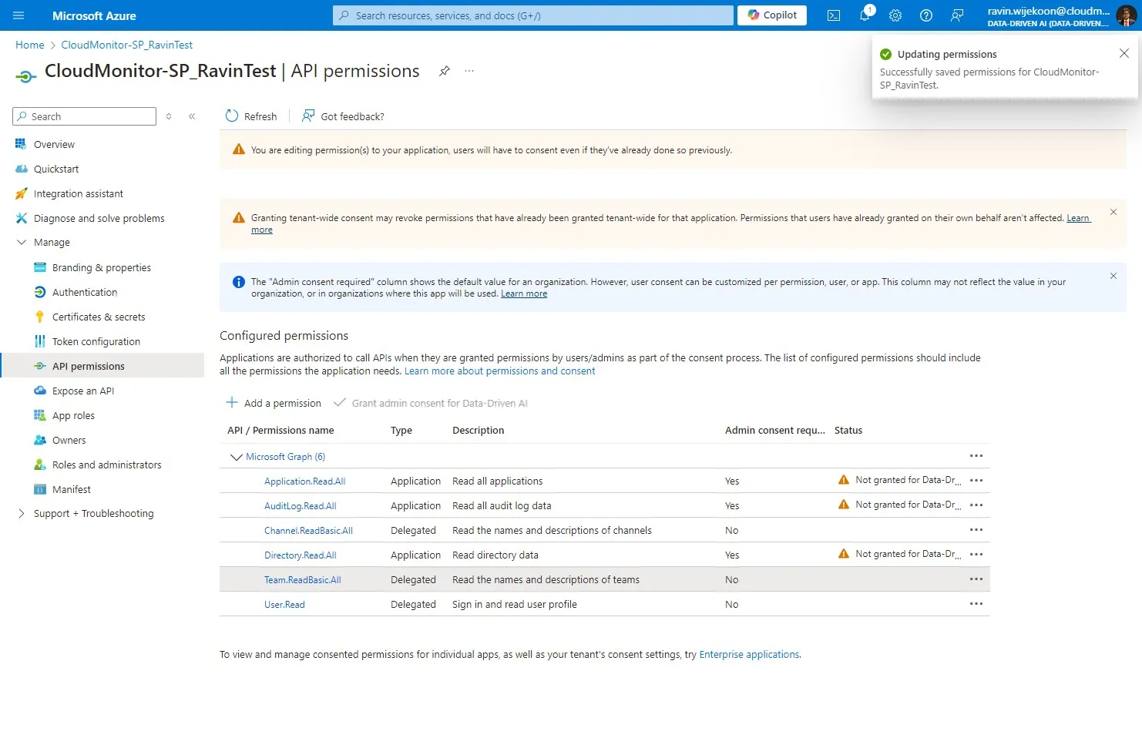This screenshot has height=738, width=1142.
Task: Open Token configuration
Action: (96, 341)
